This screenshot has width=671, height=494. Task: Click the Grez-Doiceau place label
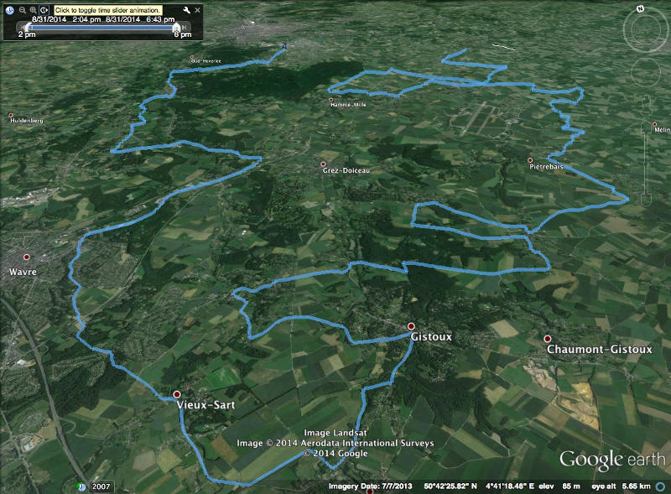(x=346, y=170)
